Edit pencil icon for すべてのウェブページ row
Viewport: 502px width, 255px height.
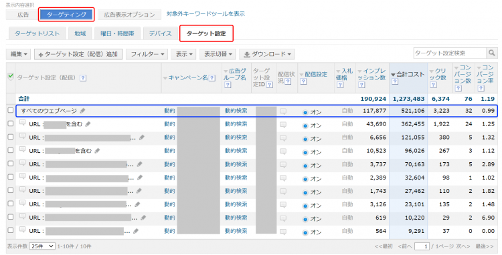point(82,111)
